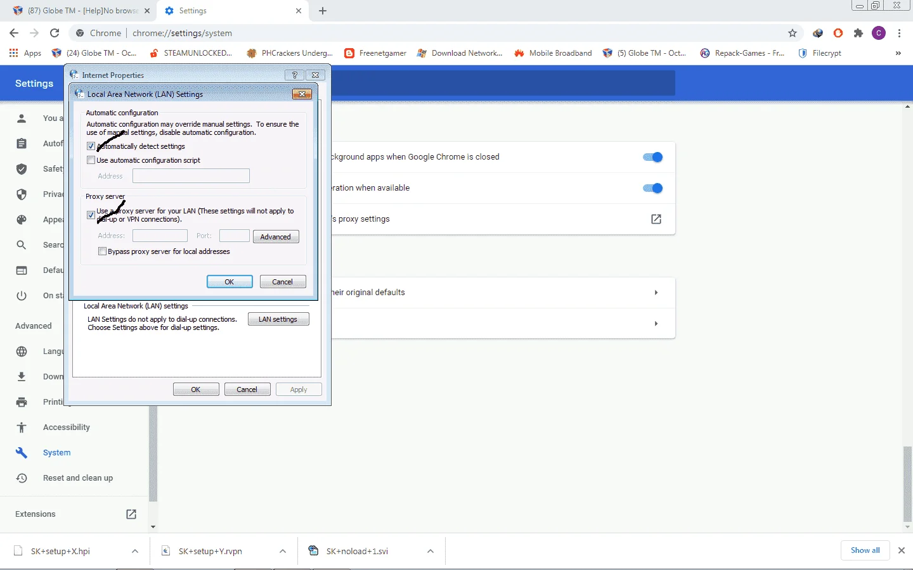The width and height of the screenshot is (913, 570).
Task: Click the On startup power icon
Action: pos(22,296)
